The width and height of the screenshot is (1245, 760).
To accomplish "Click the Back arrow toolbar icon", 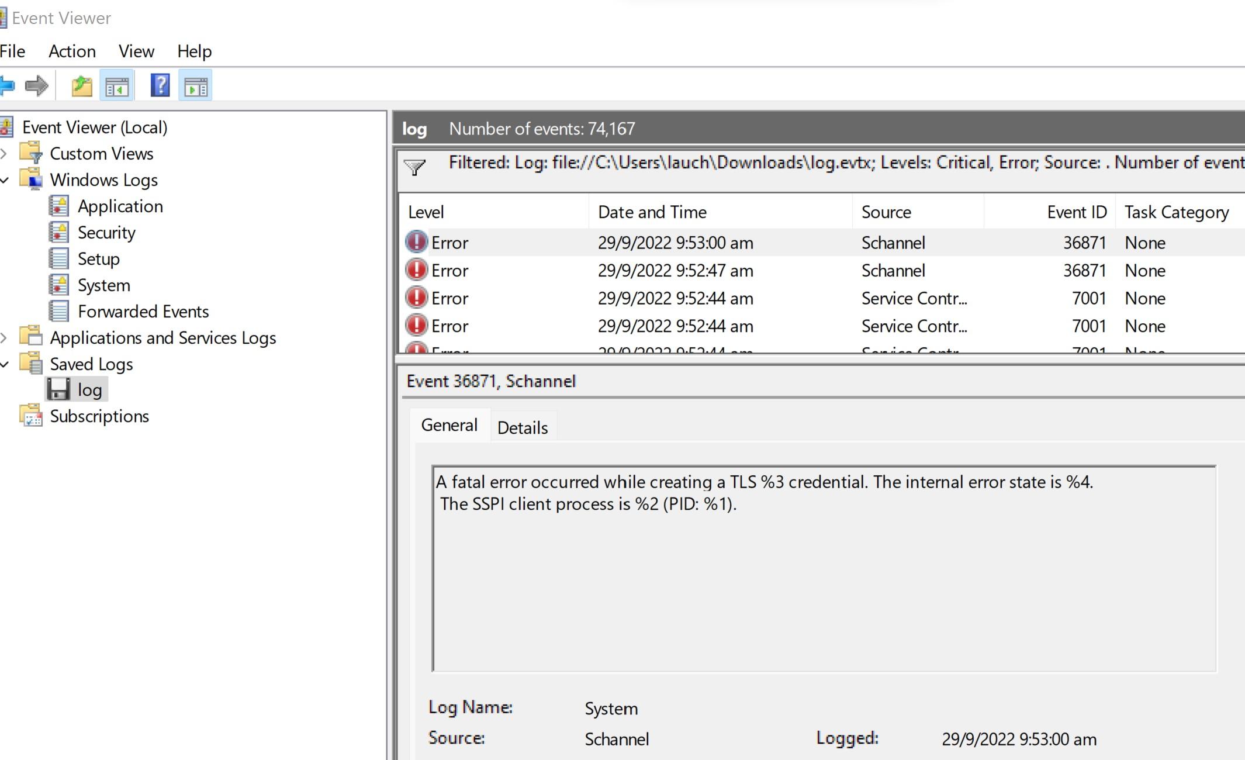I will 7,86.
